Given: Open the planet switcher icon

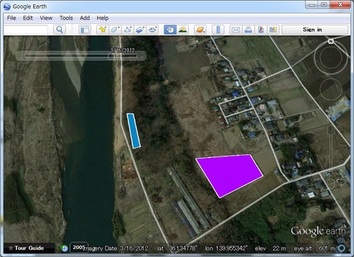Looking at the screenshot, I should click(200, 30).
